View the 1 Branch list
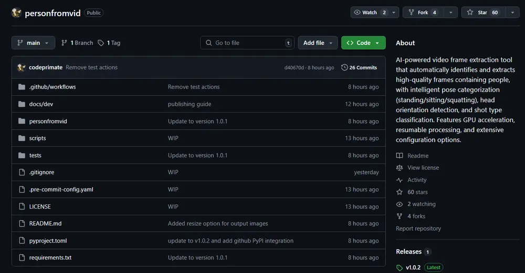Screen dimensions: 525x273 point(77,43)
